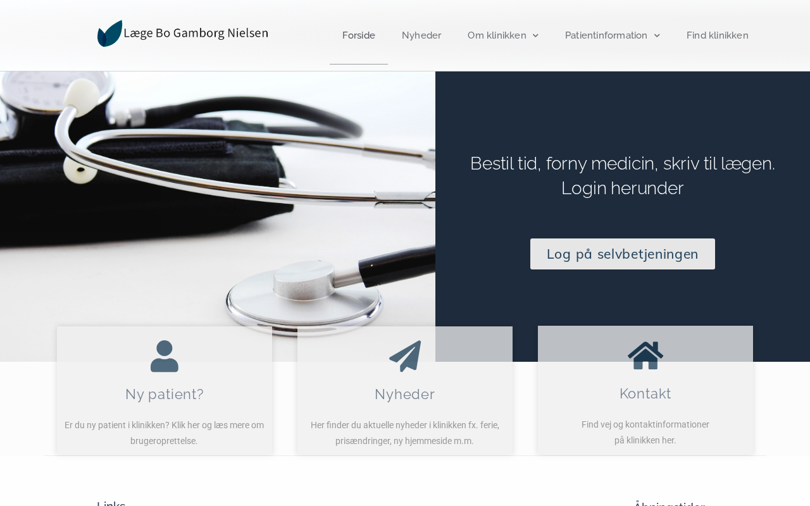810x506 pixels.
Task: Expand the Patientinformation chevron
Action: click(657, 36)
